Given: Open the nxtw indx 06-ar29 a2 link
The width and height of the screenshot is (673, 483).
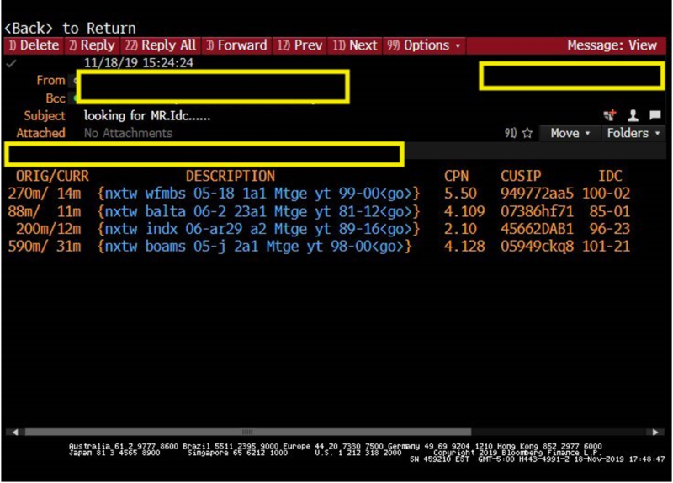Looking at the screenshot, I should [258, 229].
